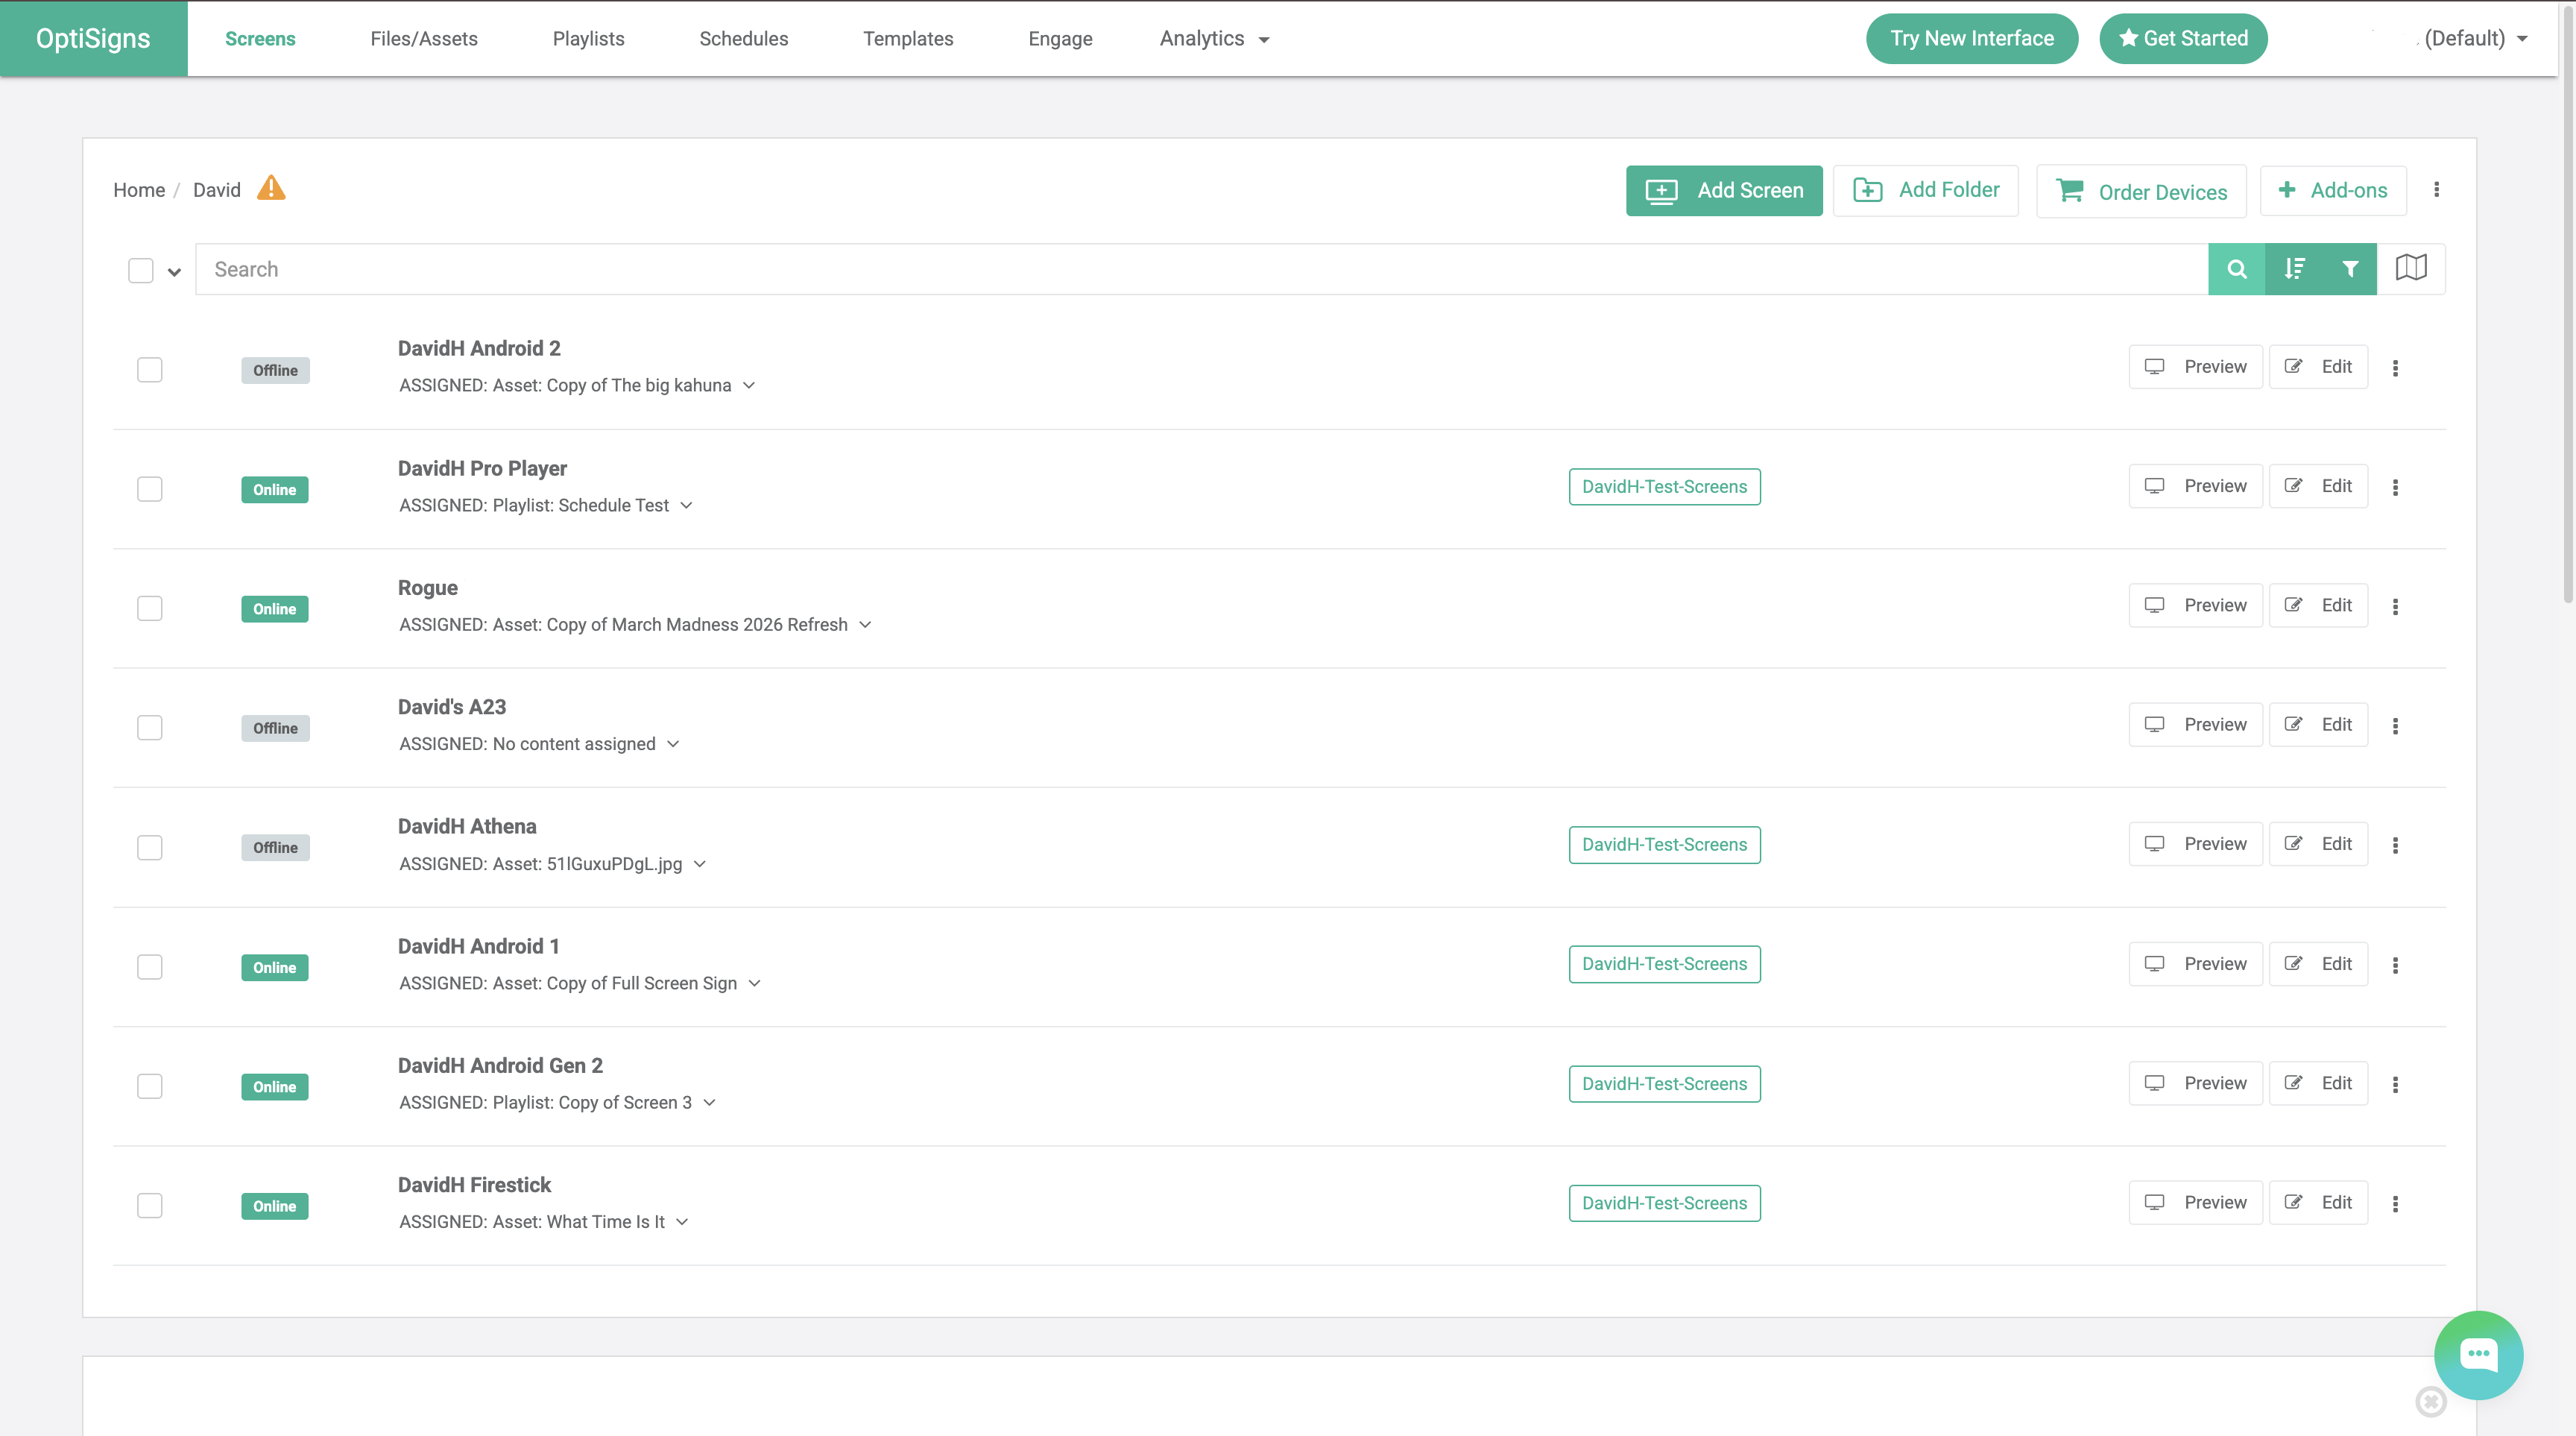
Task: Check the checkbox for DavidH Pro Player row
Action: click(149, 488)
